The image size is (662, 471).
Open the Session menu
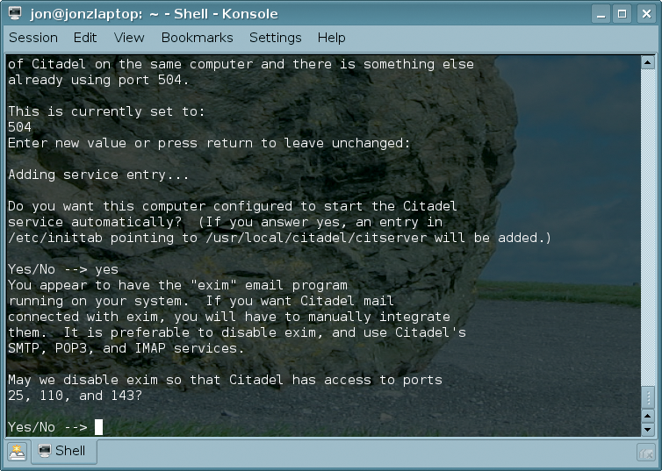33,38
